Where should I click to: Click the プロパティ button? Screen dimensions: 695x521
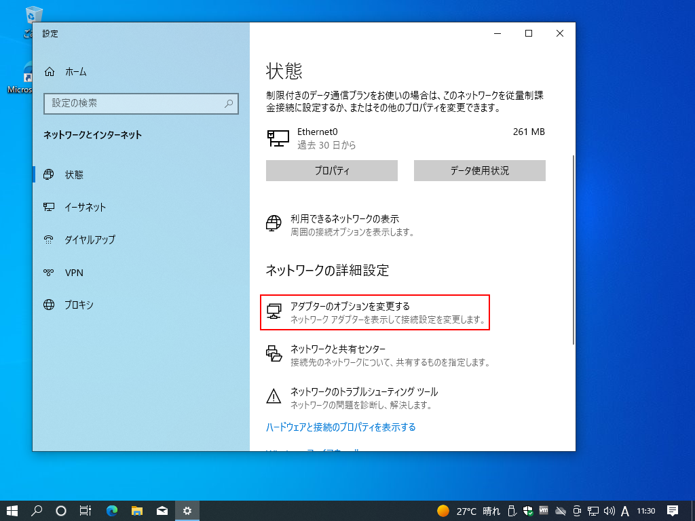click(331, 170)
